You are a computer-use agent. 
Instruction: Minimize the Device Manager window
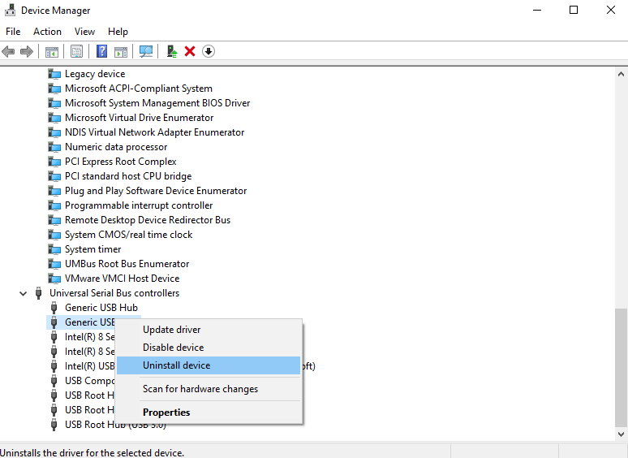537,10
